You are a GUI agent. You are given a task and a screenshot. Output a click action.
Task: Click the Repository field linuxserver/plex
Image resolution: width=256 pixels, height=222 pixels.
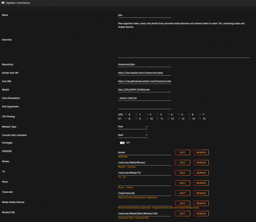click(x=145, y=65)
